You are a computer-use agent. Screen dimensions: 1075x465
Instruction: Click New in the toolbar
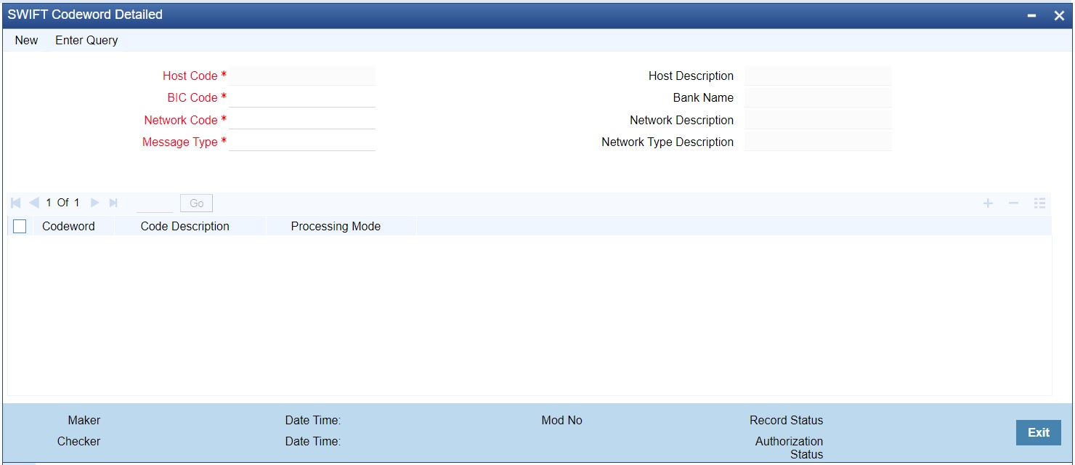(x=26, y=41)
